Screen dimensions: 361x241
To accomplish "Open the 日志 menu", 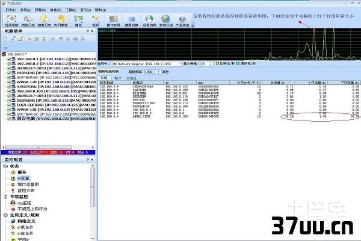I will [11, 10].
